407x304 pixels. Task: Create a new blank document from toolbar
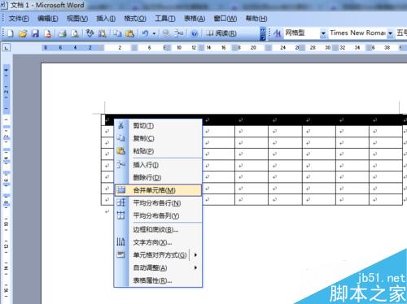(x=10, y=33)
